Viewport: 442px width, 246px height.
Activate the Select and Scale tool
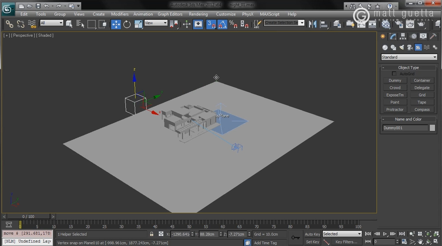138,24
